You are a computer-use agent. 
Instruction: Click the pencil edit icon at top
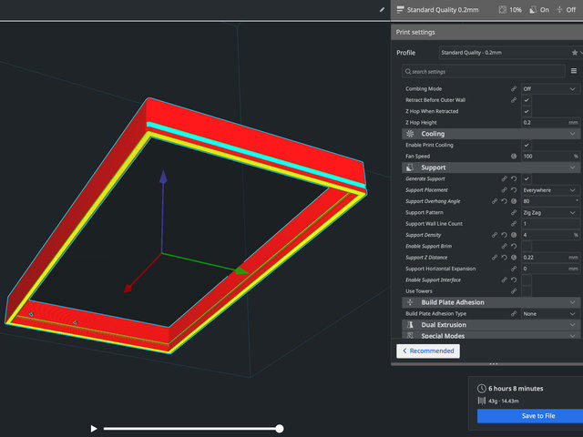(382, 9)
